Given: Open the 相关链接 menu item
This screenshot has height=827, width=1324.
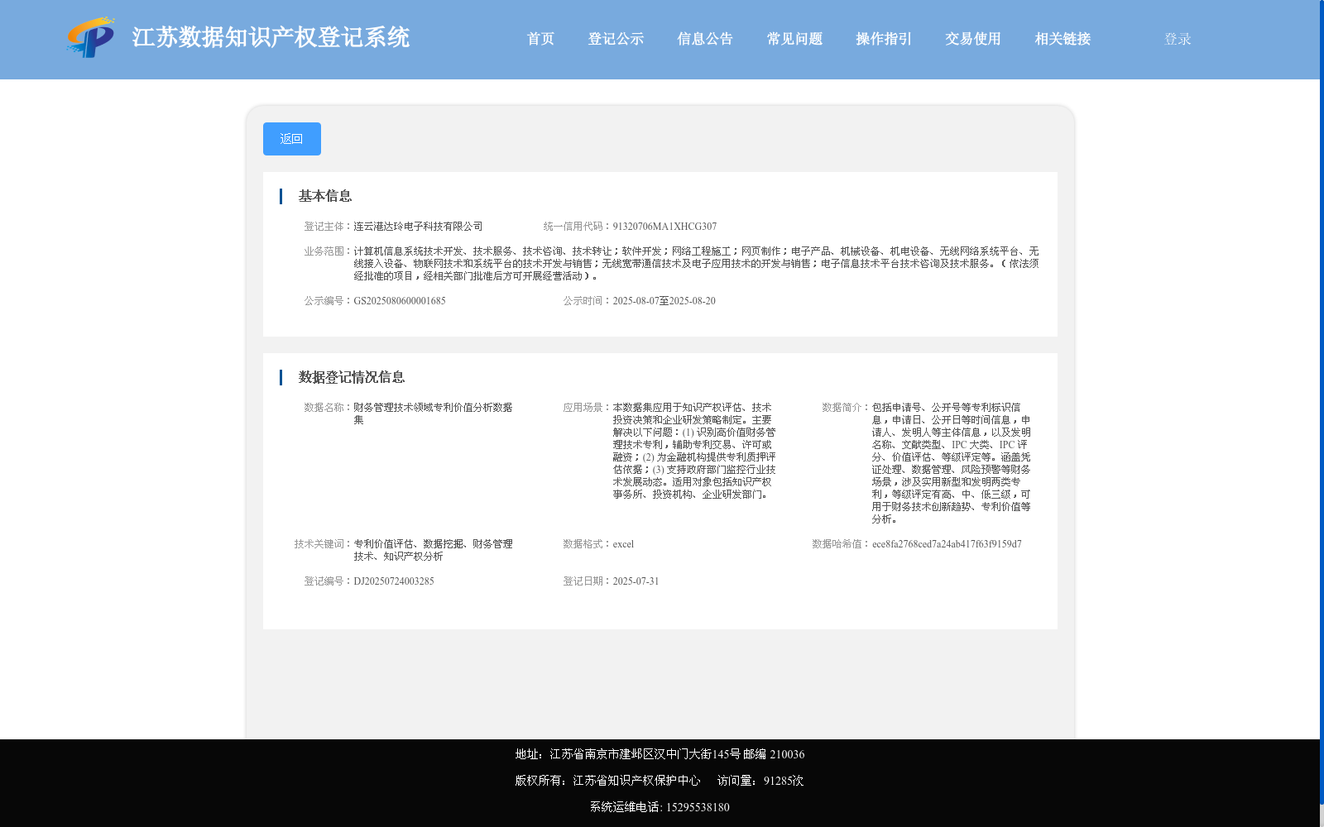Looking at the screenshot, I should [x=1063, y=39].
